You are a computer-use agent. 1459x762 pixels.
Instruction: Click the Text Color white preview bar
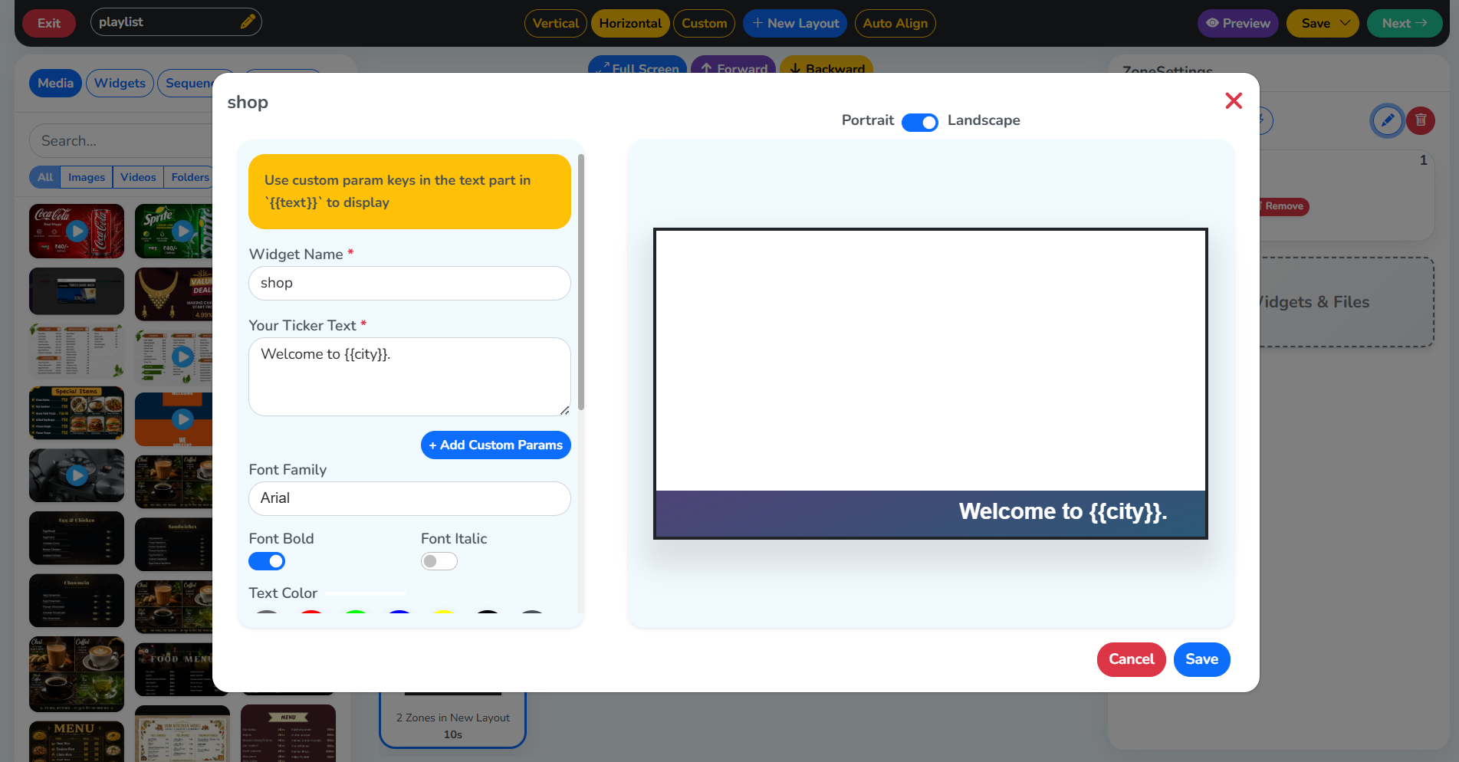pyautogui.click(x=365, y=593)
